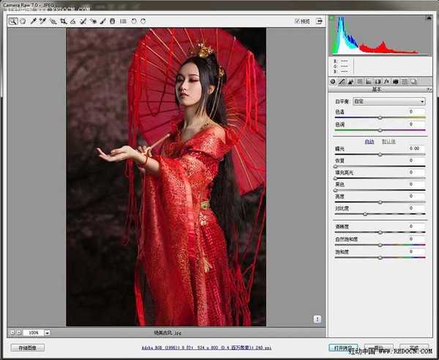
Task: Rotate image 90° clockwise
Action: click(x=143, y=21)
